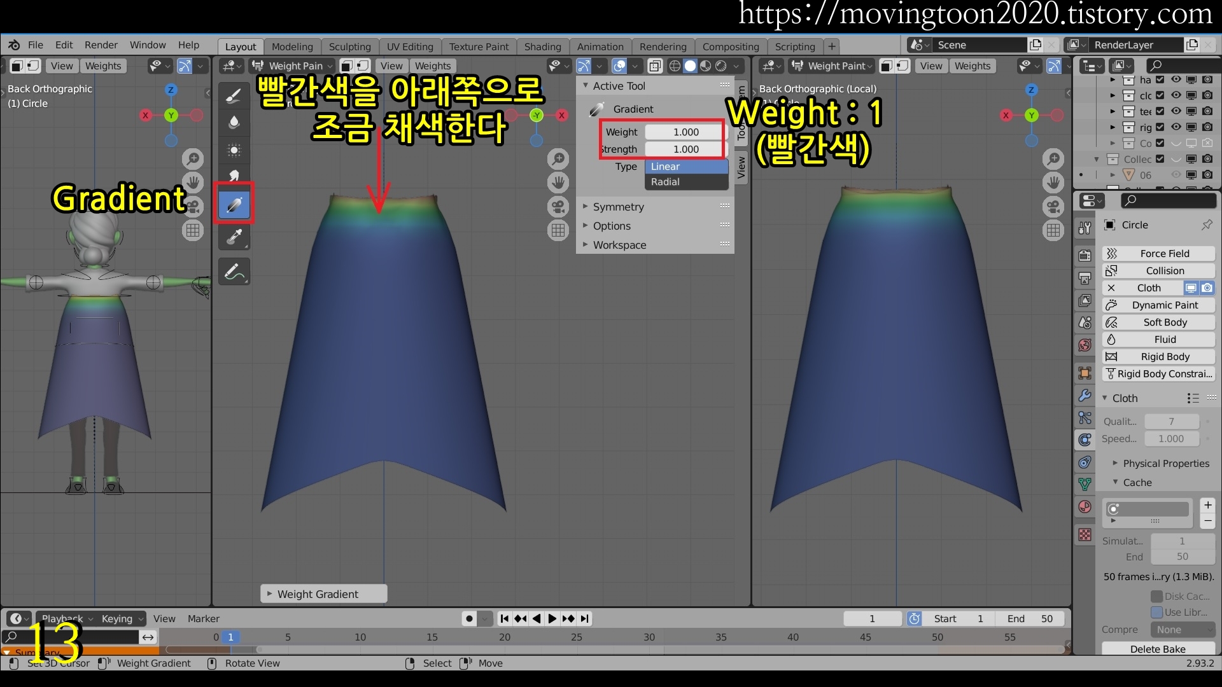Click Strength value slider
1222x687 pixels.
tap(686, 149)
